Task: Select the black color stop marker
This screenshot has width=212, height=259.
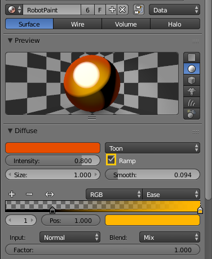Action: [x=52, y=210]
